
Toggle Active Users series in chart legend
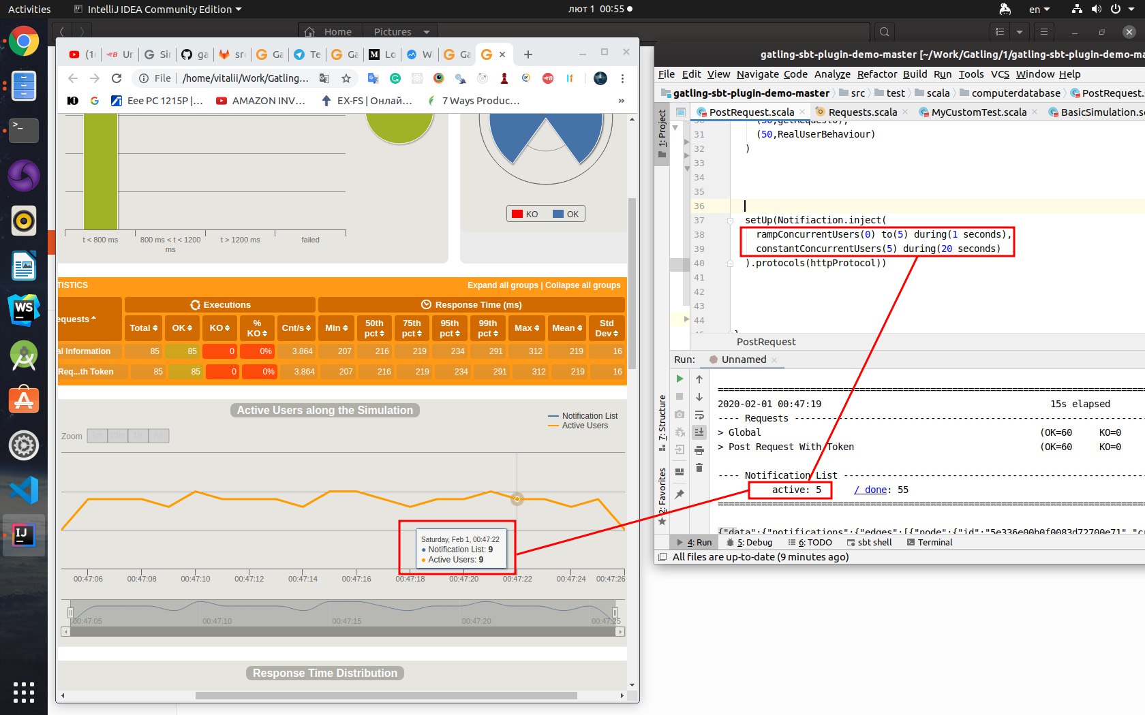pos(578,426)
